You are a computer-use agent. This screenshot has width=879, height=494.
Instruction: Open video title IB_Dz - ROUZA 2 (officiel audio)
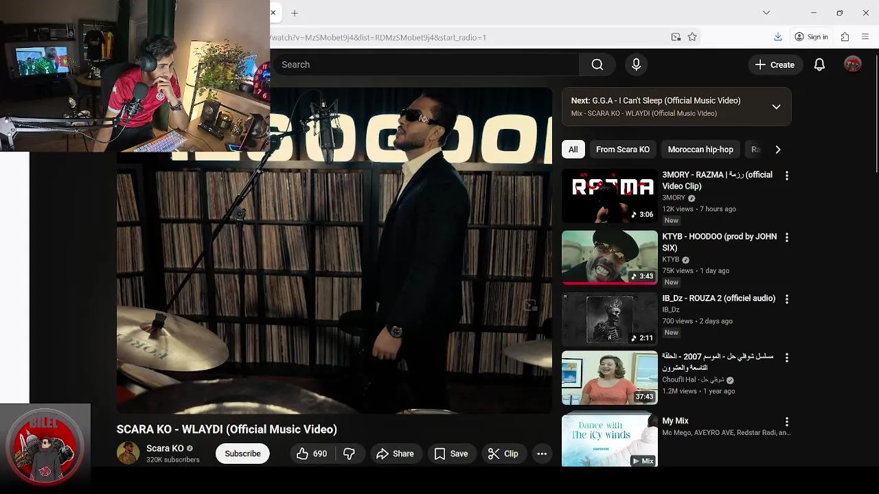tap(718, 298)
